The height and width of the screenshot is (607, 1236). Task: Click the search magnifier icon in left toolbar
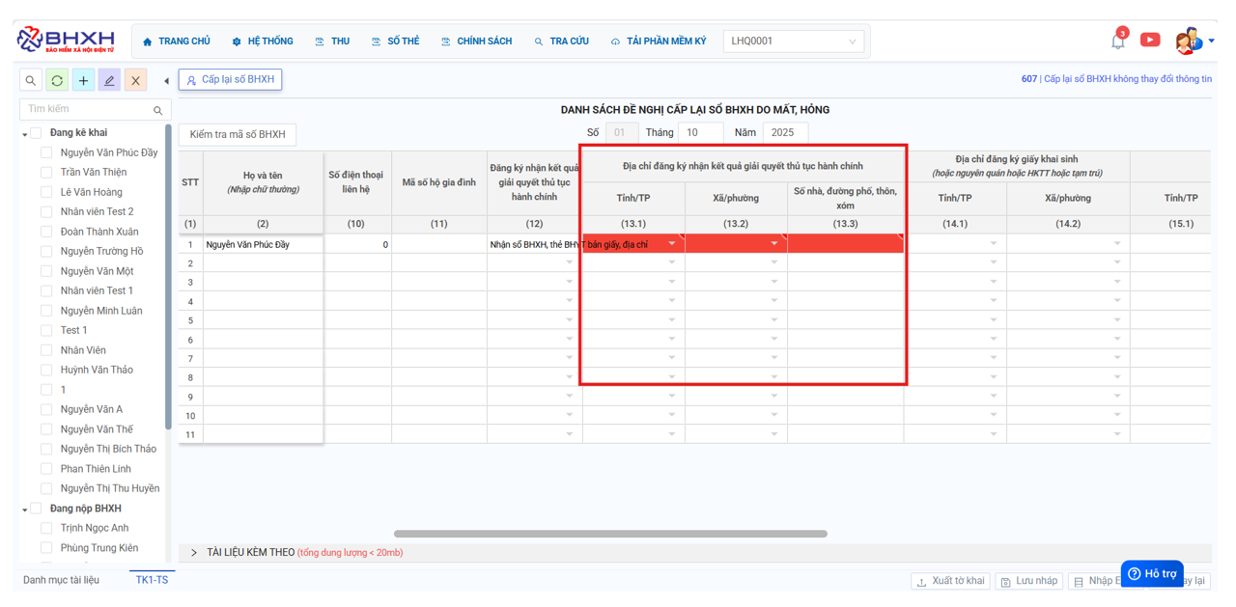31,81
